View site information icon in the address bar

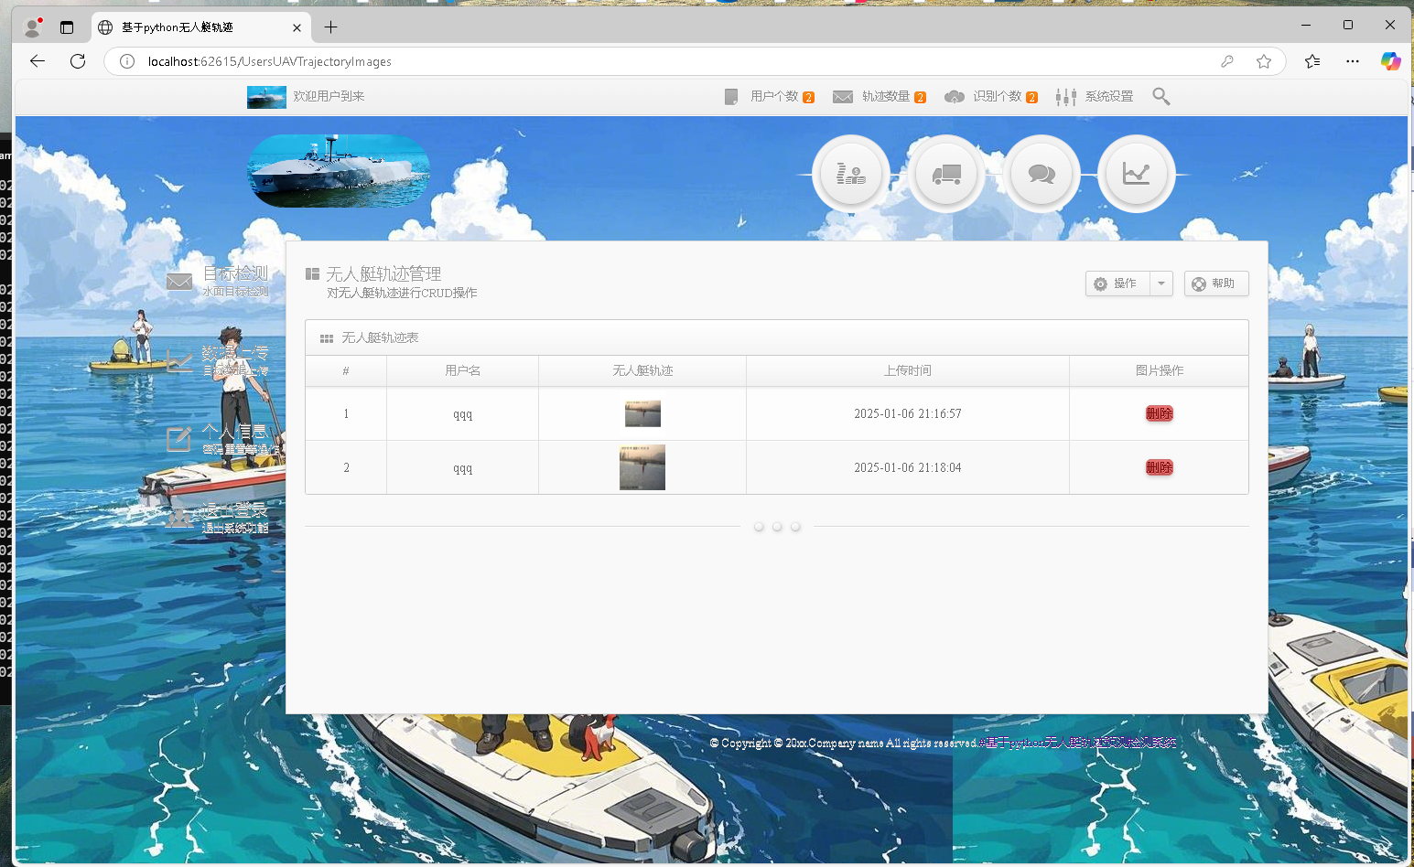127,61
